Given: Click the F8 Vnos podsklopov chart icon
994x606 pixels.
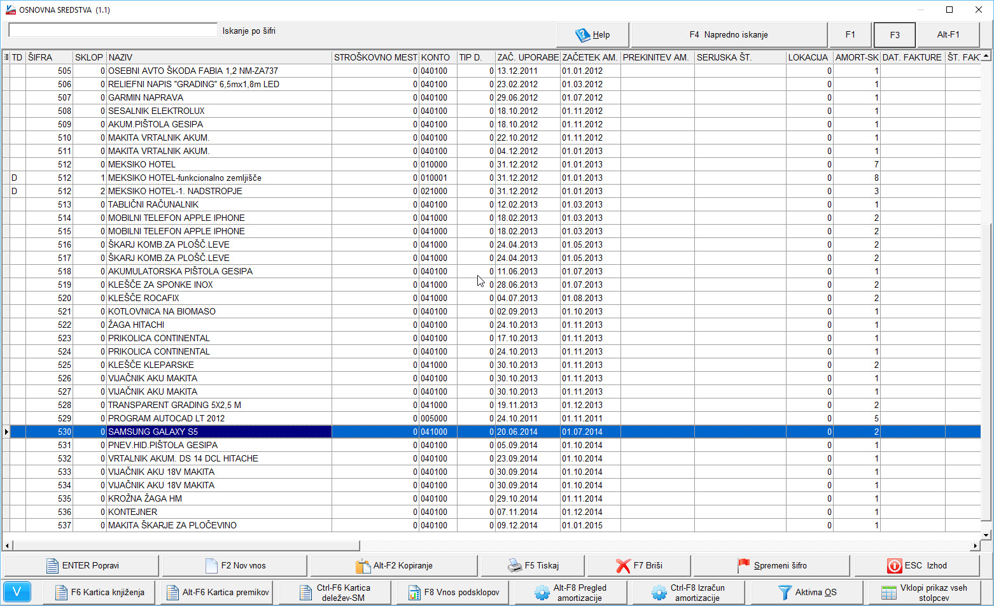Looking at the screenshot, I should (414, 593).
